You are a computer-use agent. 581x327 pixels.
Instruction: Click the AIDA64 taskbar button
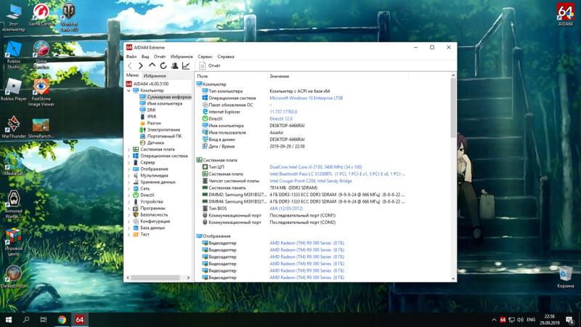point(79,320)
